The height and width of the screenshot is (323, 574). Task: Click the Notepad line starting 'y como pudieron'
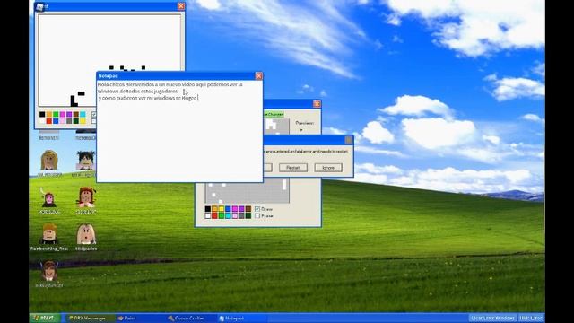pyautogui.click(x=148, y=98)
